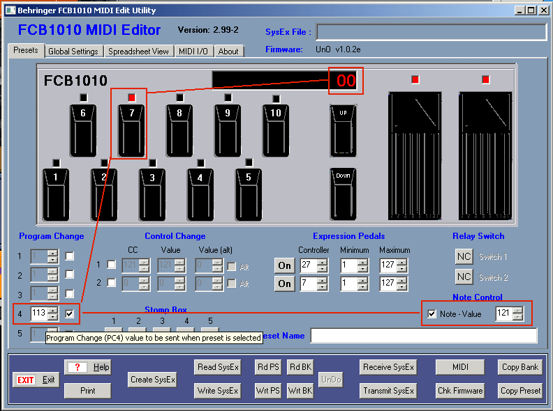553x411 pixels.
Task: Click the LED above pedal 6
Action: coord(83,98)
